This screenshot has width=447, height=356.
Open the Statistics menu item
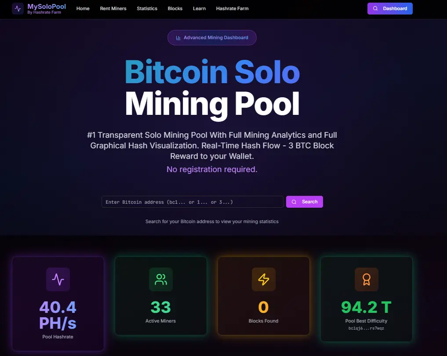[147, 9]
